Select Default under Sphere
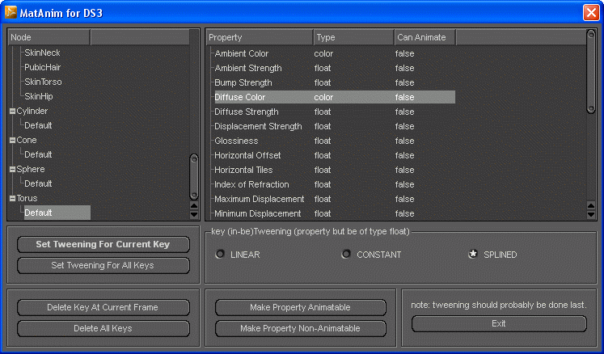Image resolution: width=604 pixels, height=354 pixels. point(38,183)
